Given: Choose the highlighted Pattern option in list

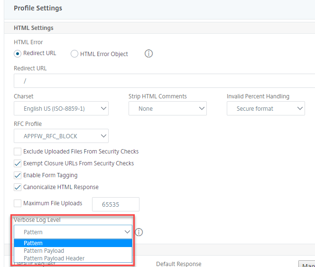Looking at the screenshot, I should 73,243.
